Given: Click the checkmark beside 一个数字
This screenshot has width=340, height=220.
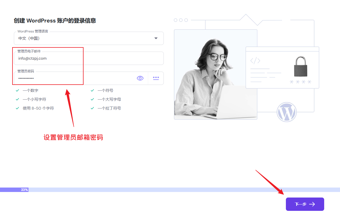Looking at the screenshot, I should point(17,90).
